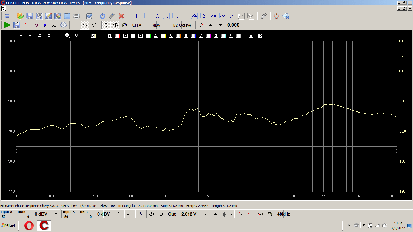This screenshot has width=413, height=232.
Task: Open the 1/2 Octave smoothing dropdown
Action: 182,25
